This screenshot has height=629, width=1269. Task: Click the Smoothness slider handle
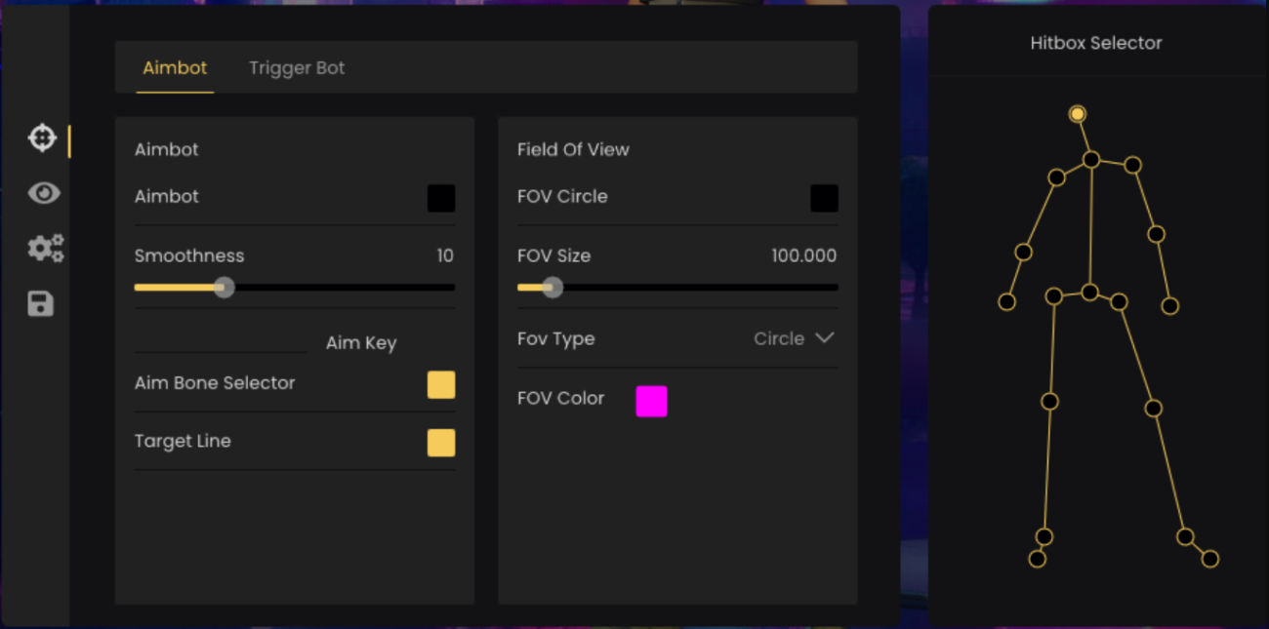[x=225, y=288]
